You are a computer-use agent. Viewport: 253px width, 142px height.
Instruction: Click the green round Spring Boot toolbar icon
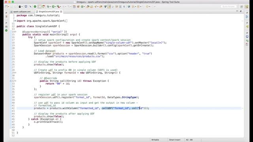point(35,7)
